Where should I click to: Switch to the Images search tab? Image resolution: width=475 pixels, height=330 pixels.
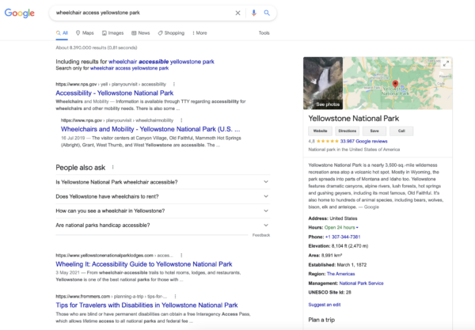112,33
